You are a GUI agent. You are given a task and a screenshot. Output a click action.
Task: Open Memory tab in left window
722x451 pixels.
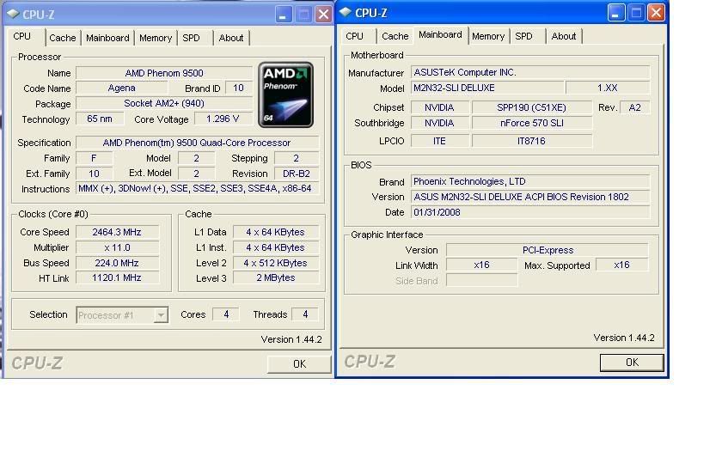pos(156,38)
